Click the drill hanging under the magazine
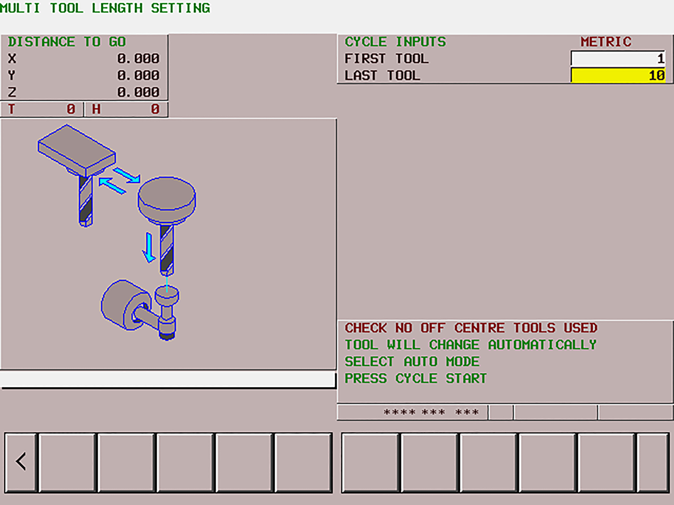The image size is (674, 505). 86,200
